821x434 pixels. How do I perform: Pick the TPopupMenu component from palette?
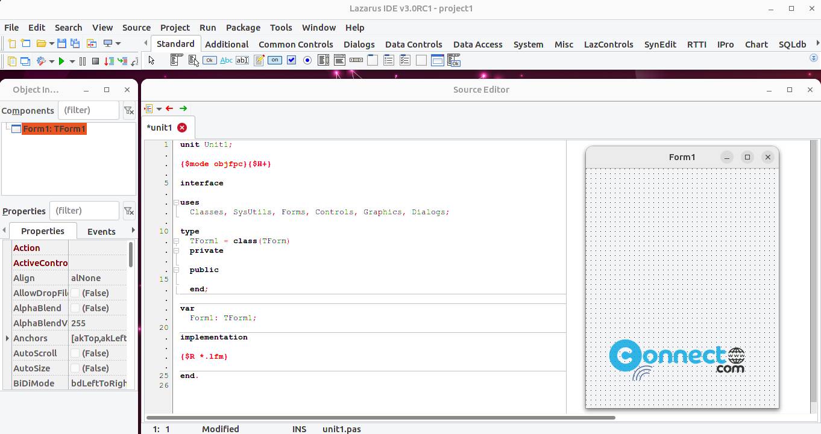pos(193,60)
